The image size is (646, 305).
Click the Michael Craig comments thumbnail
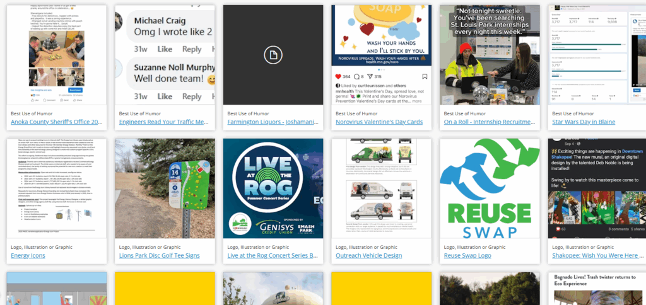pos(165,55)
